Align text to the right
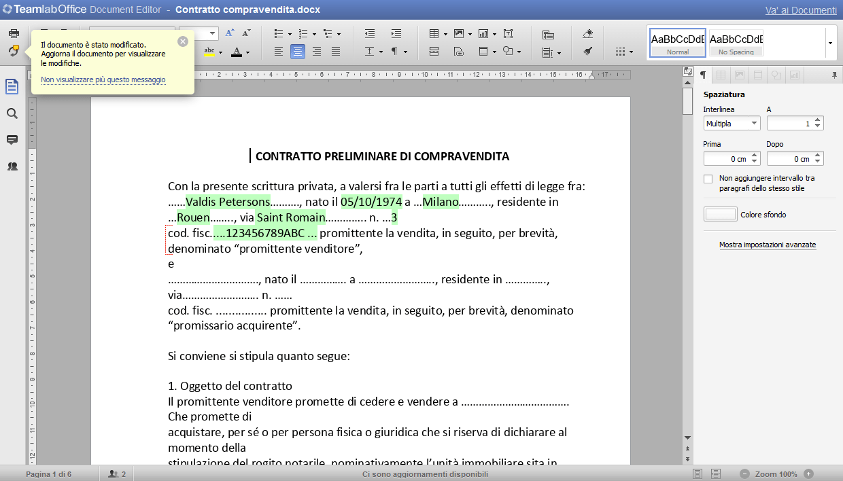The width and height of the screenshot is (843, 481). click(317, 51)
